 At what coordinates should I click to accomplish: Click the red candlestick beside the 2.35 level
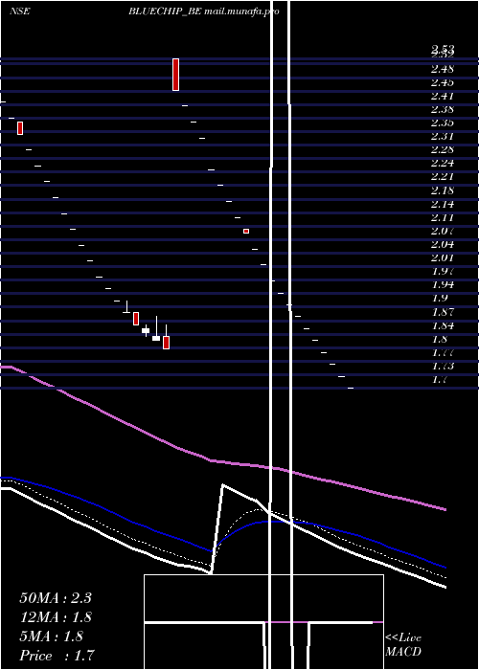click(x=20, y=128)
